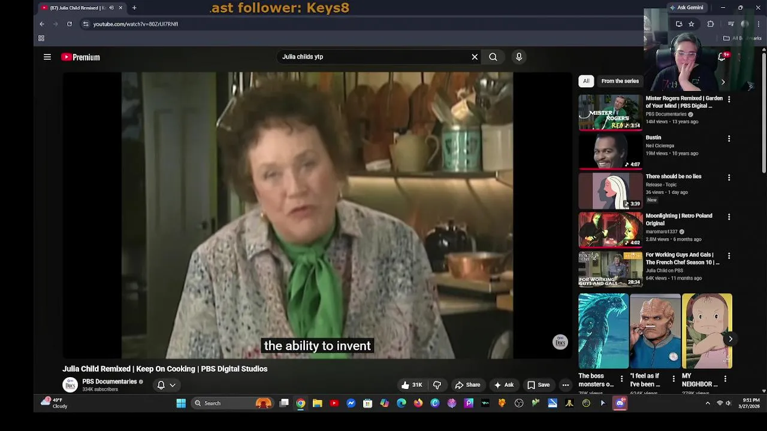The height and width of the screenshot is (431, 767).
Task: Open the YouTube guide hamburger menu
Action: (x=47, y=57)
